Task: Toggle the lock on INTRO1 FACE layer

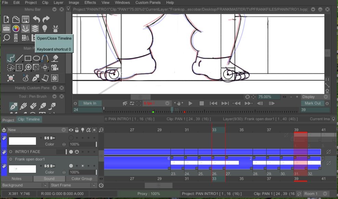Action: (x=77, y=152)
